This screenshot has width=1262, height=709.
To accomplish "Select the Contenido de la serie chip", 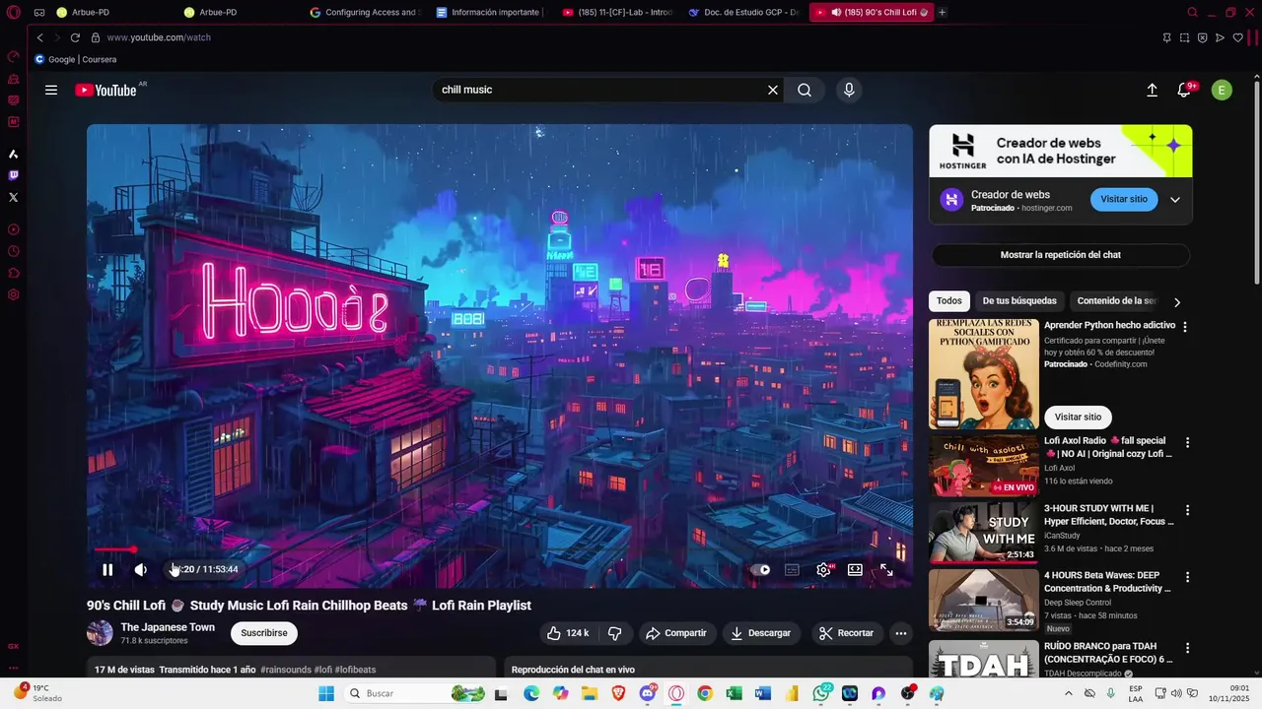I will (x=1115, y=301).
